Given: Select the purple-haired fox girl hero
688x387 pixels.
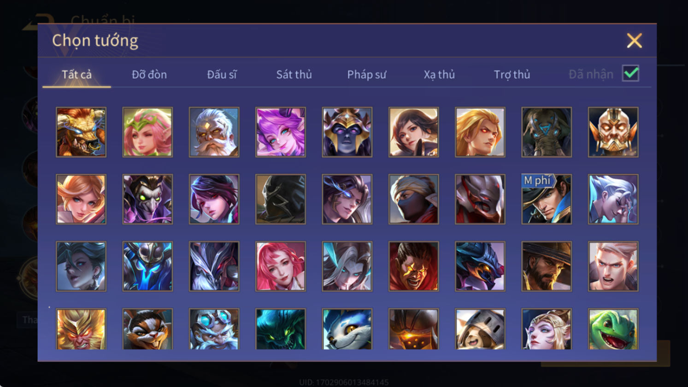Looking at the screenshot, I should pos(281,132).
